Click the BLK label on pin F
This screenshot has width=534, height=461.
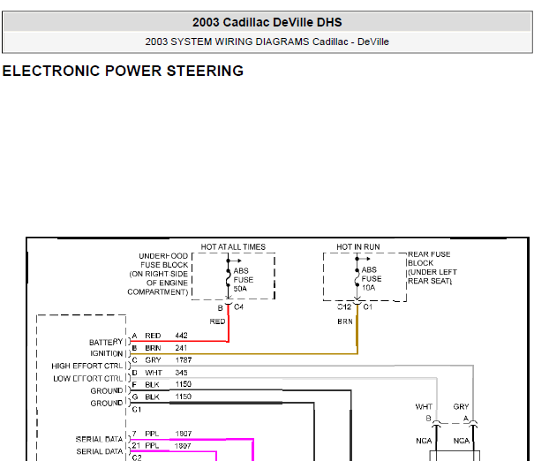click(152, 385)
